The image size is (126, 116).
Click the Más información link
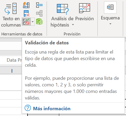(52, 108)
